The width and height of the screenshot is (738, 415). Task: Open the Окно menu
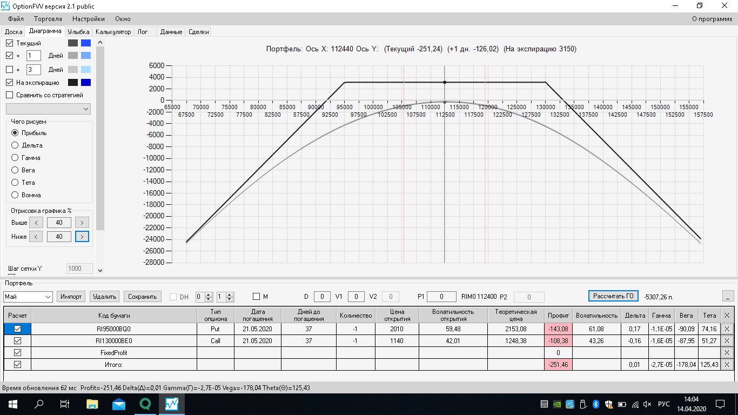[x=123, y=19]
